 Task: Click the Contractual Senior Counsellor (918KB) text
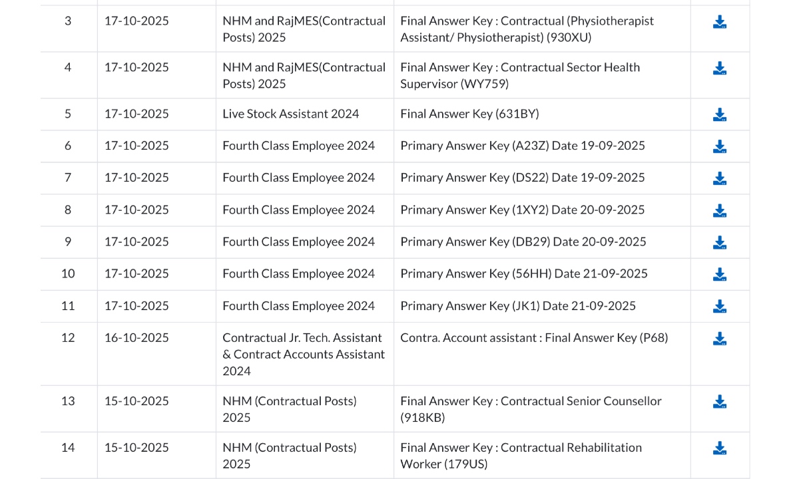point(531,409)
